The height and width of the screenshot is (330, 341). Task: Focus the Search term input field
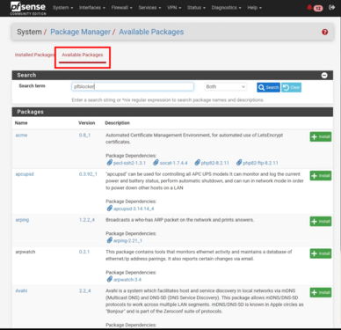tap(133, 86)
